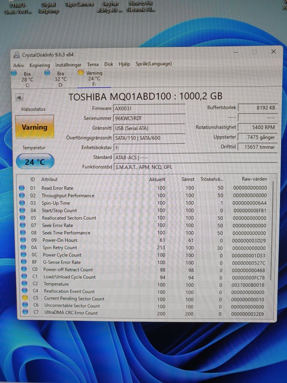
Task: Click the Serienummer value field
Action: point(149,118)
